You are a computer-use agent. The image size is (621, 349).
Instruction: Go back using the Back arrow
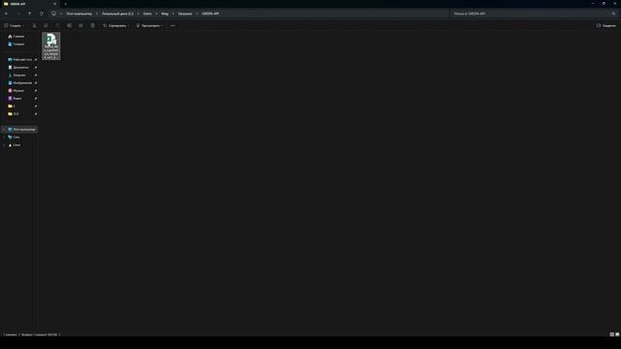(6, 14)
